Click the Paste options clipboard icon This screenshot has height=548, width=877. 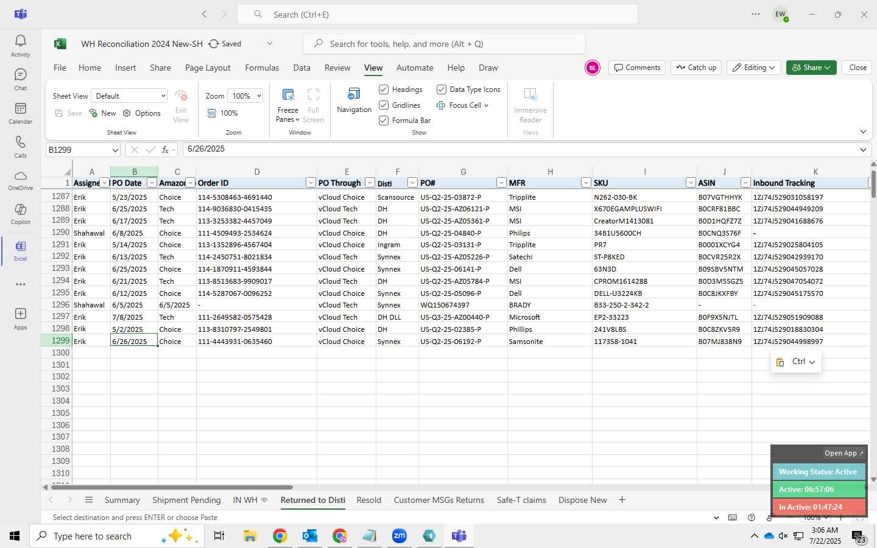pos(780,362)
